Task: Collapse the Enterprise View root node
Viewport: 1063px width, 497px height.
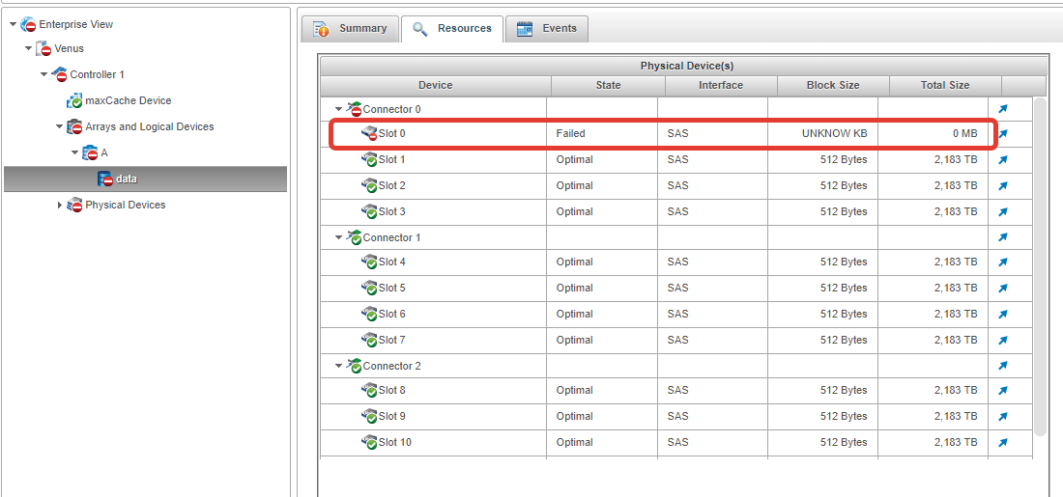Action: click(13, 24)
